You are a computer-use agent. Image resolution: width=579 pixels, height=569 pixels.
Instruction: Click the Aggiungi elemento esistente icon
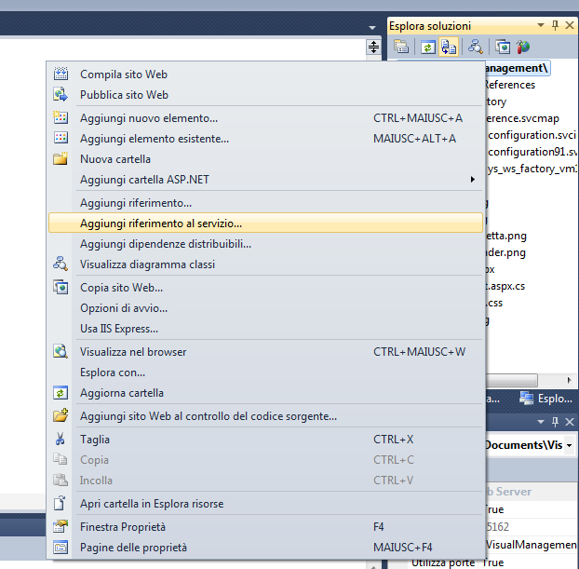(x=61, y=138)
